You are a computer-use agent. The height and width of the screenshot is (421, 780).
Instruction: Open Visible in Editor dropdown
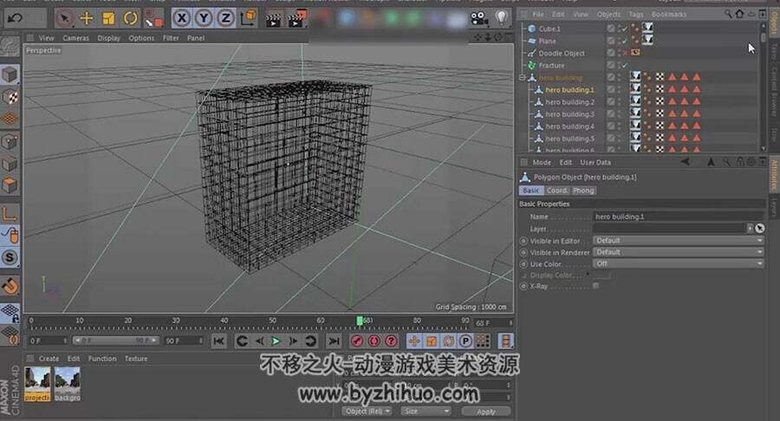679,241
